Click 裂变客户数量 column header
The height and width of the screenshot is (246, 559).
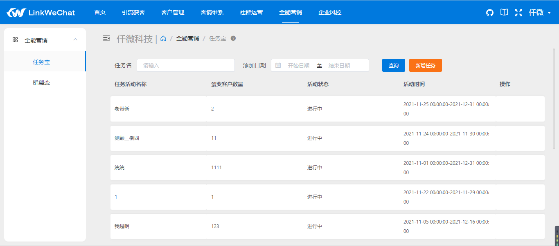227,84
